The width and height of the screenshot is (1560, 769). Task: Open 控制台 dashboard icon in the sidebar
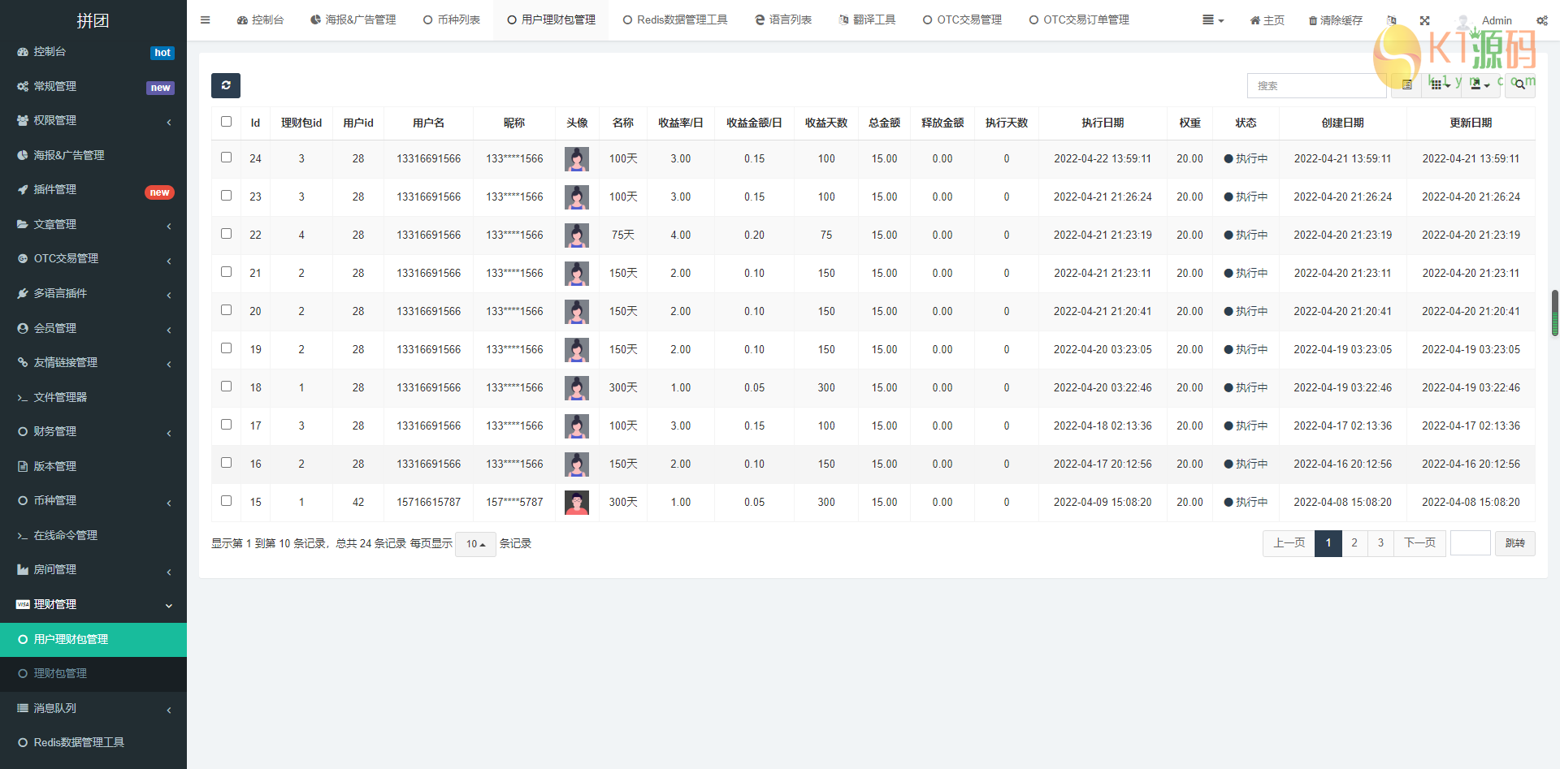23,52
